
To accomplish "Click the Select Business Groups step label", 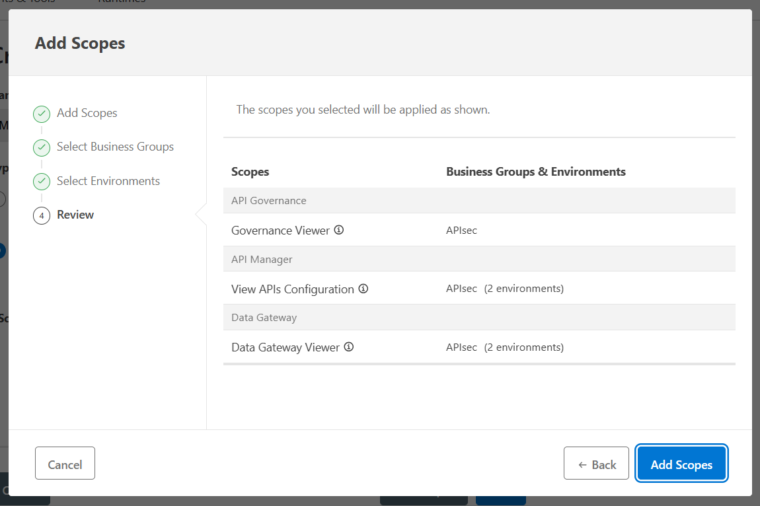I will click(115, 147).
